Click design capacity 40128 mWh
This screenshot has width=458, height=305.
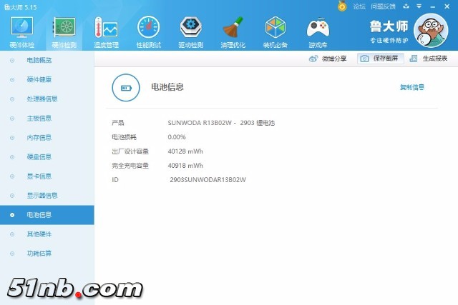(185, 151)
